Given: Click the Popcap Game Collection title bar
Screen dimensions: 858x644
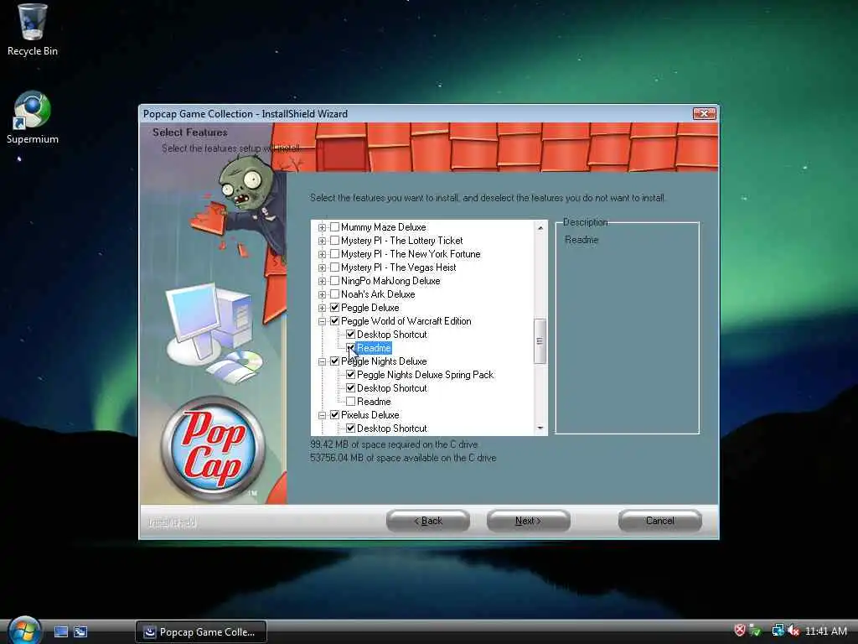Looking at the screenshot, I should [416, 114].
